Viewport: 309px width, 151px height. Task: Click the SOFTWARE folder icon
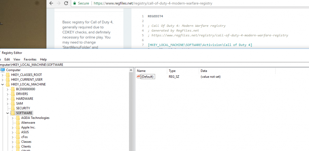pos(13,113)
